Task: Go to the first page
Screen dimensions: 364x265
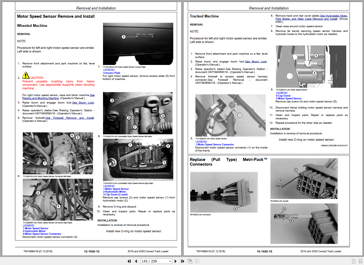Action: pyautogui.click(x=129, y=261)
